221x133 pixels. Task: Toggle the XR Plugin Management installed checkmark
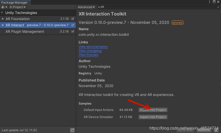pos(73,31)
